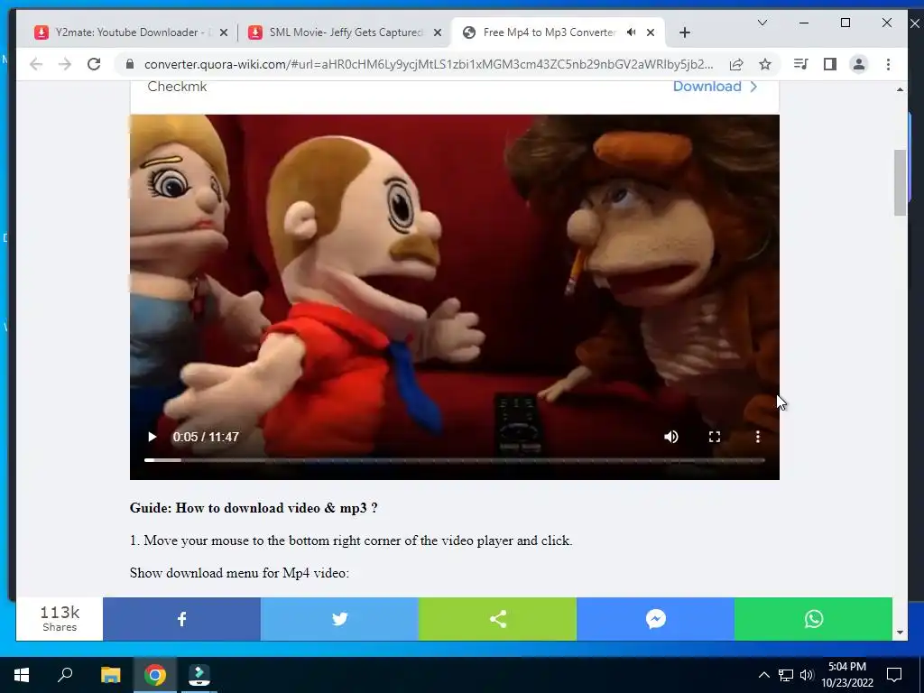Open Windows taskbar search
924x693 pixels.
click(x=65, y=675)
